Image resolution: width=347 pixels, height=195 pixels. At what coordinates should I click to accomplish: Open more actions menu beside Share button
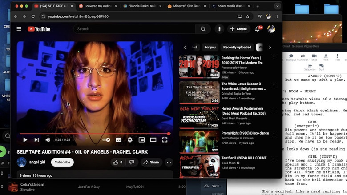coord(169,163)
